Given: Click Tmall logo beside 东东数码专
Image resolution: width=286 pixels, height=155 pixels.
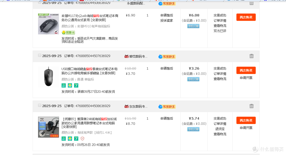Looking at the screenshot, I should tap(126, 106).
